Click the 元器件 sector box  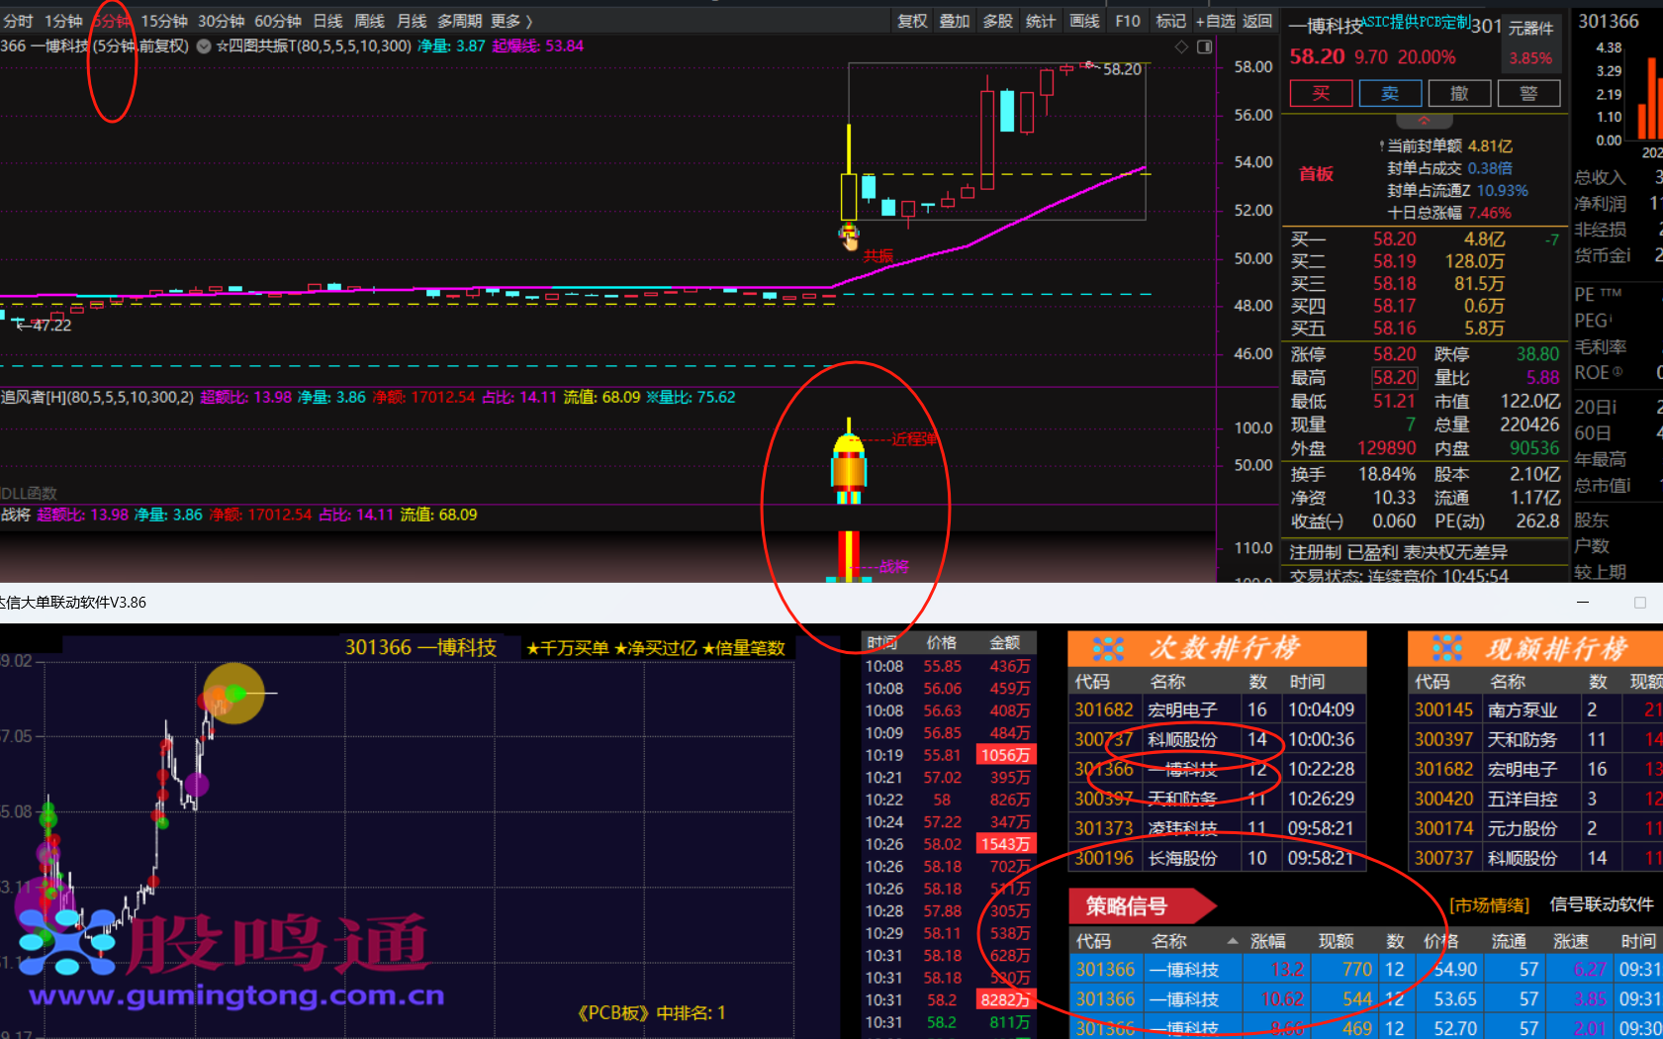click(x=1530, y=44)
